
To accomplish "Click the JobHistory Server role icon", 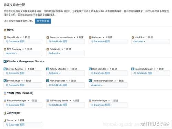I will [x=47, y=101].
